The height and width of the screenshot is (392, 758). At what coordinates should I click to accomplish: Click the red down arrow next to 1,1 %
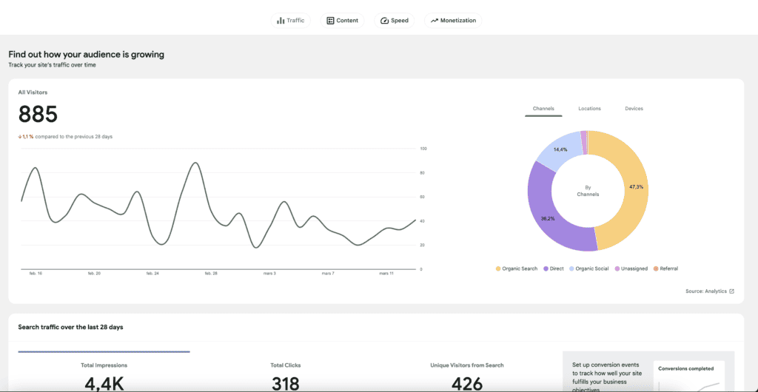(x=20, y=137)
